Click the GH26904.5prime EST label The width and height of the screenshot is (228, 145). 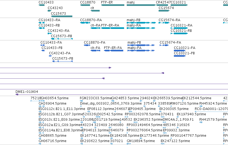(x=53, y=104)
